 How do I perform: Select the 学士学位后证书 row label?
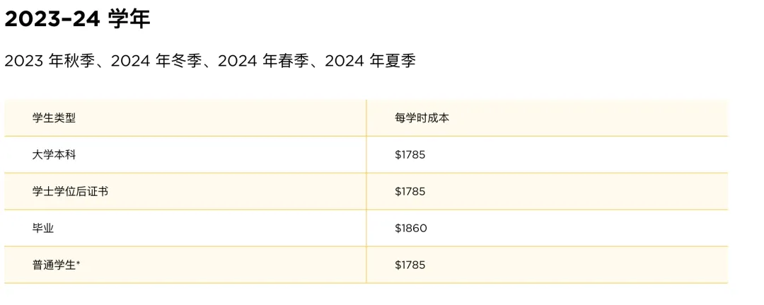(70, 192)
